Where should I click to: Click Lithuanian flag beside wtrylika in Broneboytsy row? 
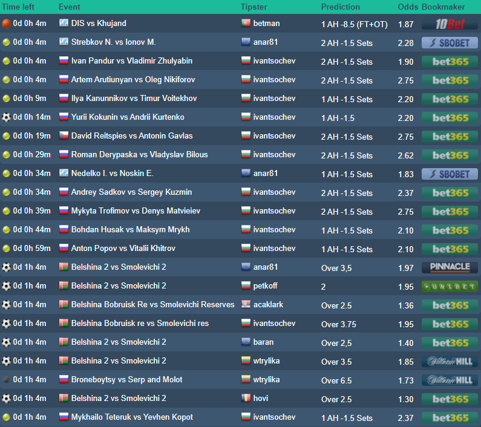[246, 379]
